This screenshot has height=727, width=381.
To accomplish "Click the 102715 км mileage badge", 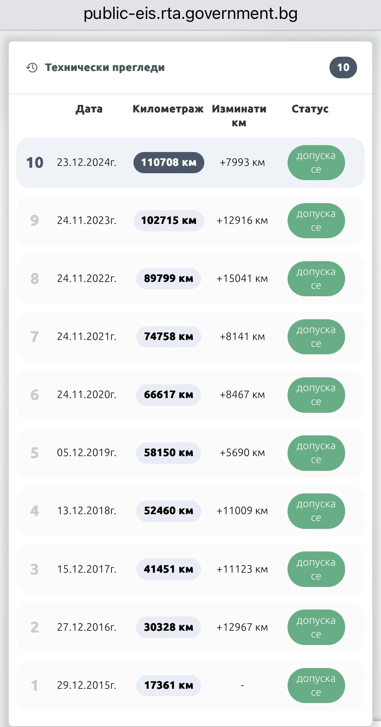I will 169,221.
